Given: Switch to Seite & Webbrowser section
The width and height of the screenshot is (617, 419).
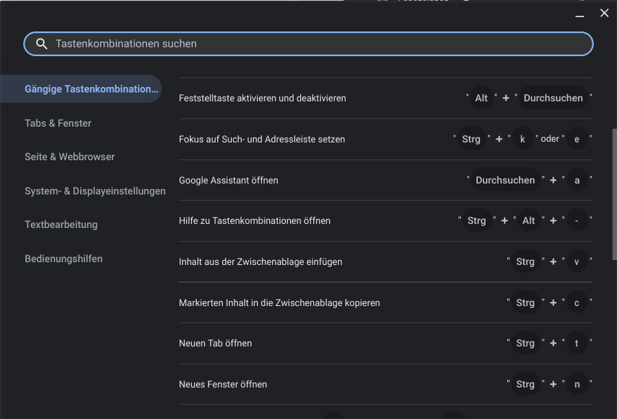Looking at the screenshot, I should coord(70,157).
